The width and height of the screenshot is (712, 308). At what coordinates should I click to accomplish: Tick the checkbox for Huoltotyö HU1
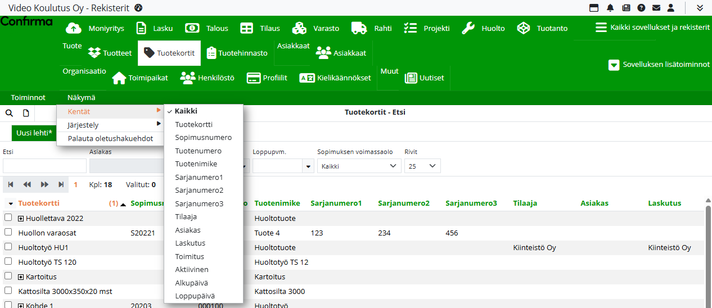coord(8,247)
